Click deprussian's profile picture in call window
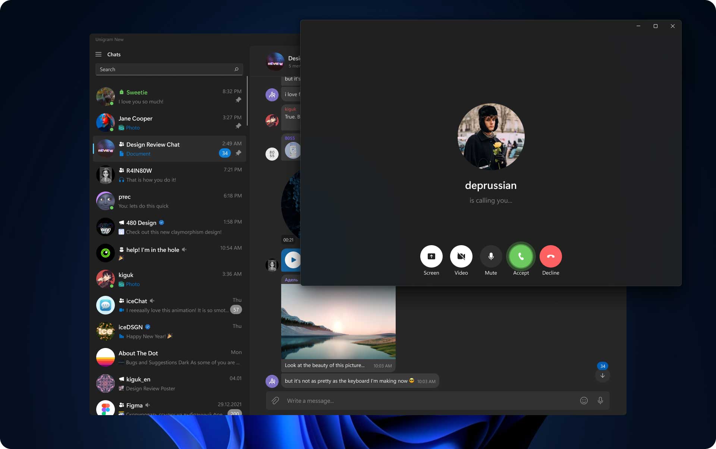The height and width of the screenshot is (449, 716). click(491, 137)
